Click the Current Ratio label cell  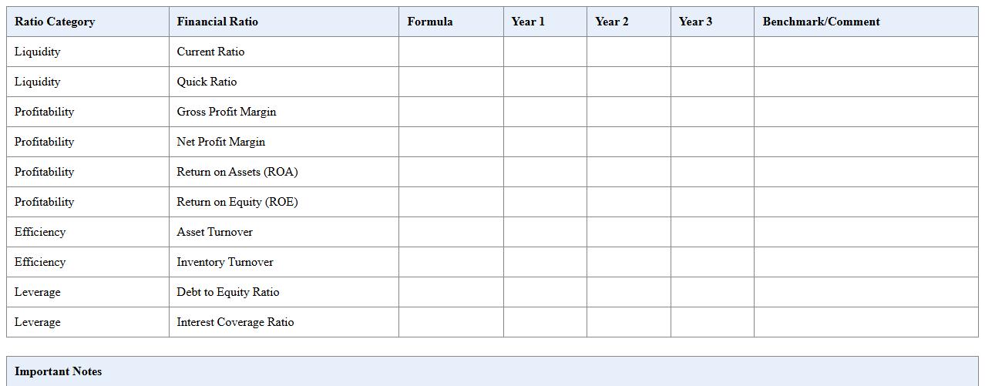tap(210, 52)
